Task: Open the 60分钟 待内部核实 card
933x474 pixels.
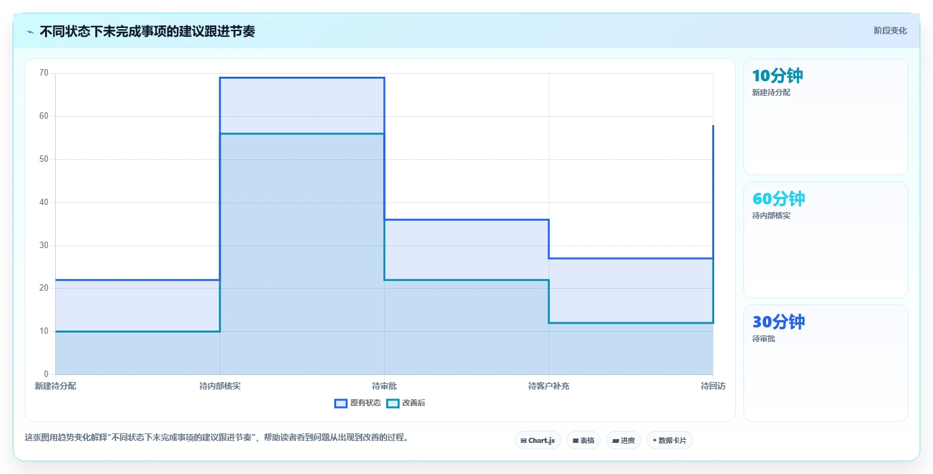Action: tap(825, 240)
